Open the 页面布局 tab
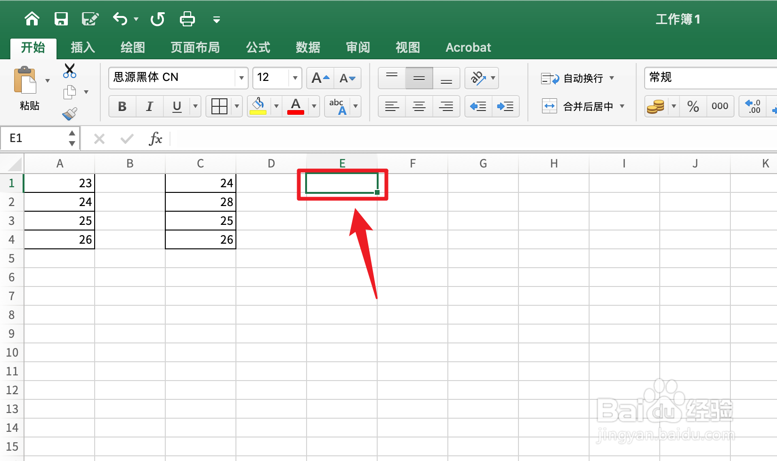 coord(195,48)
